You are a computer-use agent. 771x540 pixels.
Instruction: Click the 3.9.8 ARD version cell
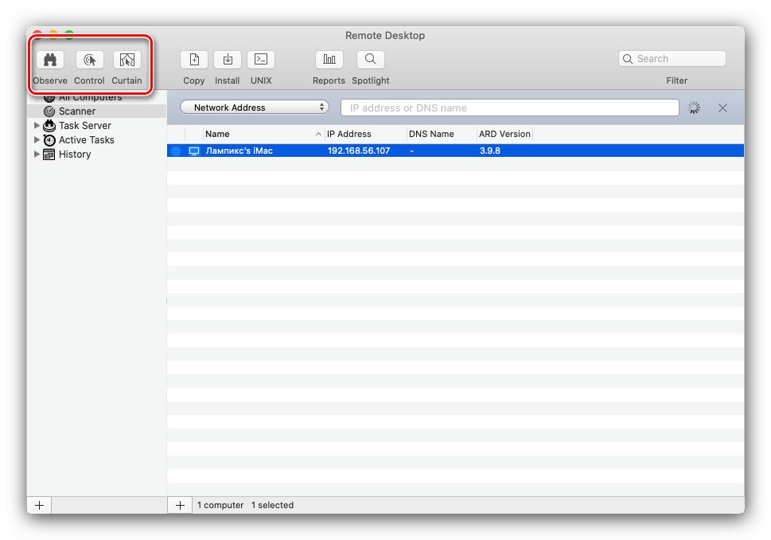(x=490, y=151)
